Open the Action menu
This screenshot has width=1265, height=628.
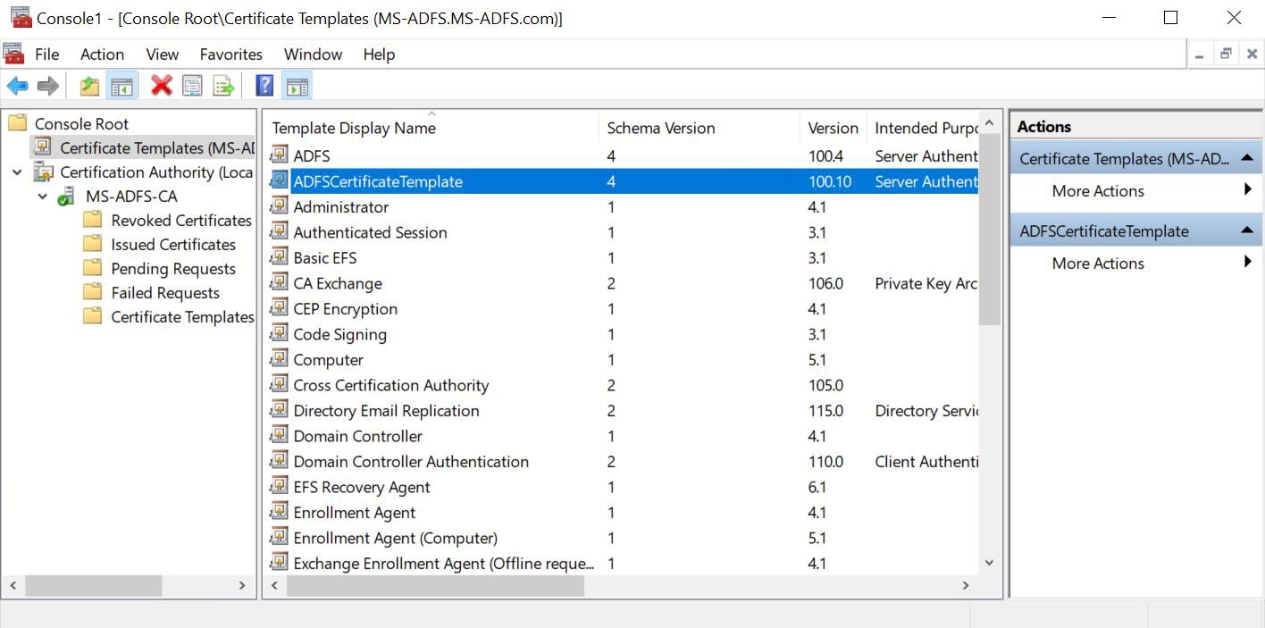coord(102,54)
